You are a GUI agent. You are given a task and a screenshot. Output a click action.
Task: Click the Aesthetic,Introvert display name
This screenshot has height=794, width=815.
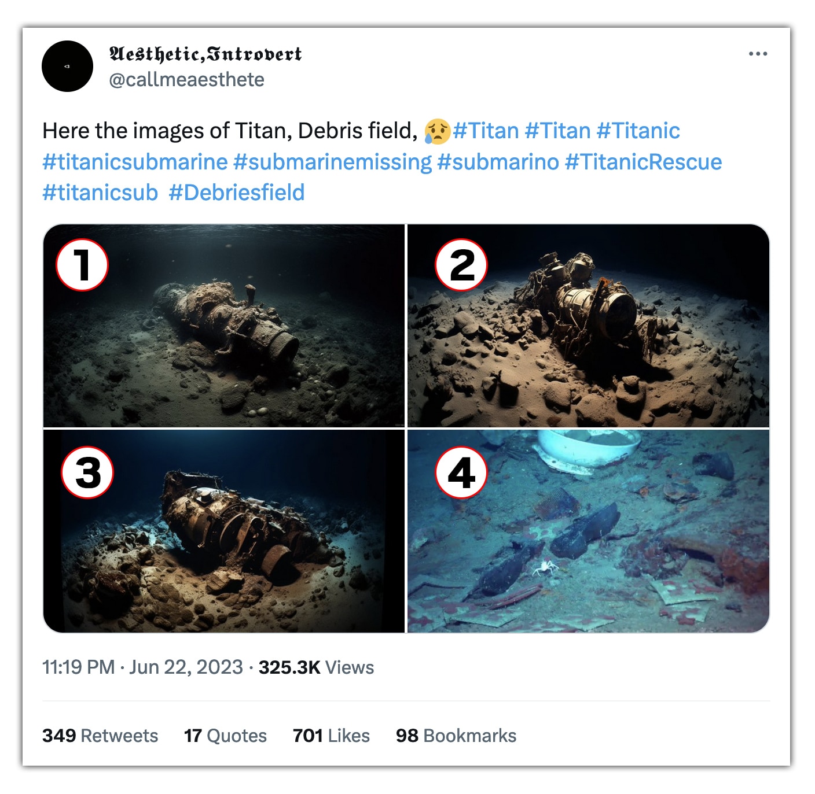(205, 54)
